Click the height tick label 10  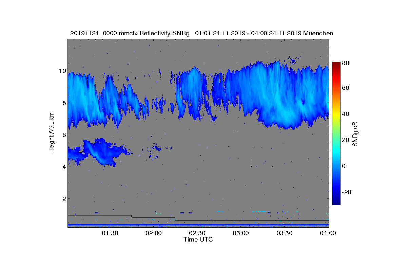(x=62, y=71)
